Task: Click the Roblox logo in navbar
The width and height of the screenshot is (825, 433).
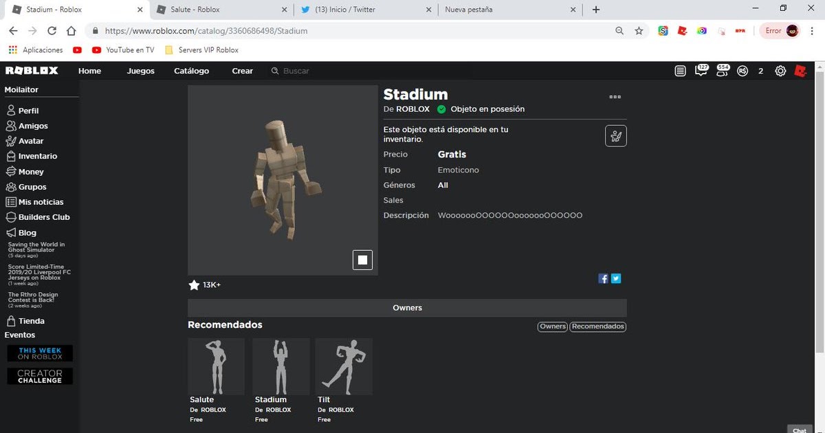Action: (x=32, y=71)
